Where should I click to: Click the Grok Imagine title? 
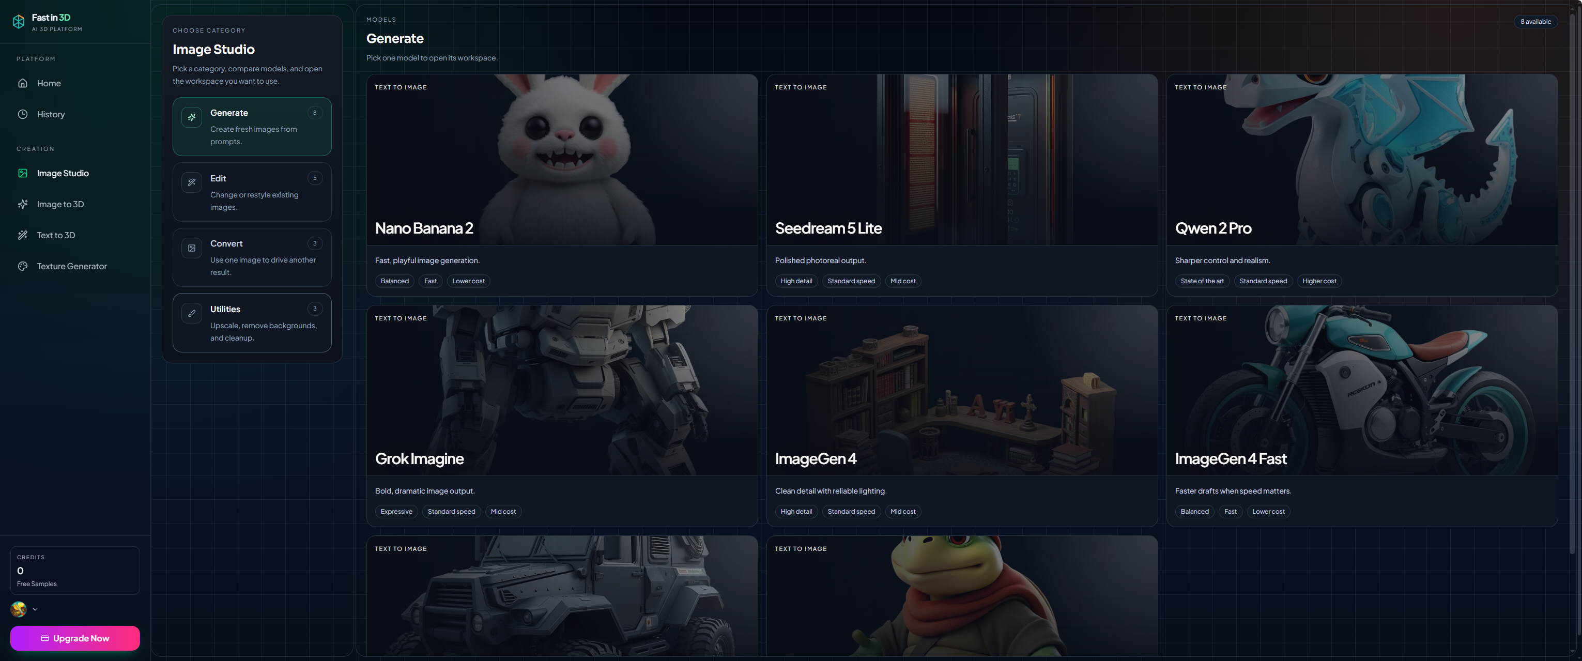pos(420,459)
